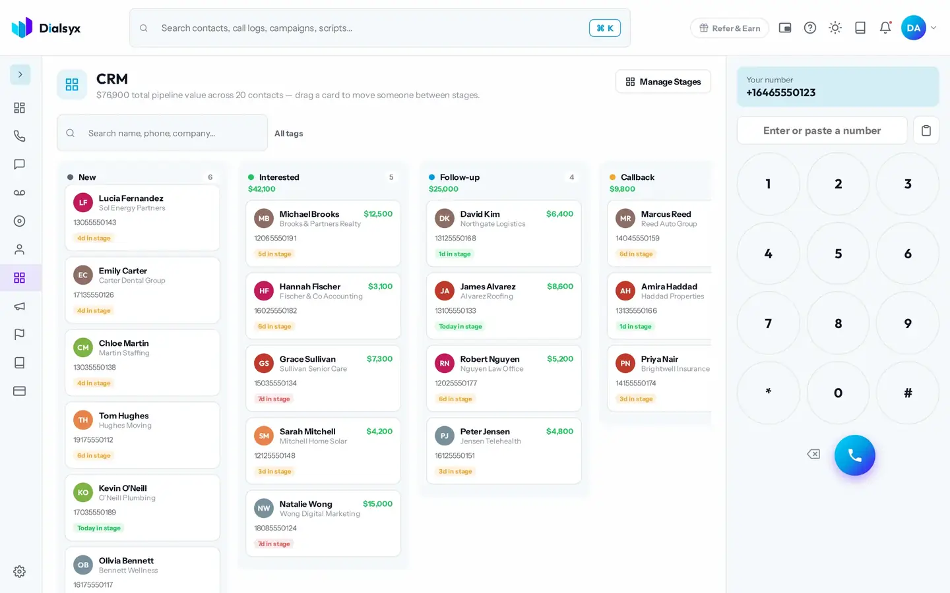Open the recordings disc icon in sidebar

click(20, 221)
